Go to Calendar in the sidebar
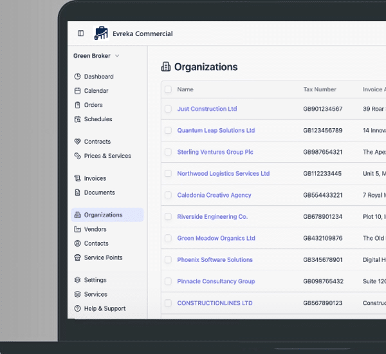386x354 pixels. 107,91
